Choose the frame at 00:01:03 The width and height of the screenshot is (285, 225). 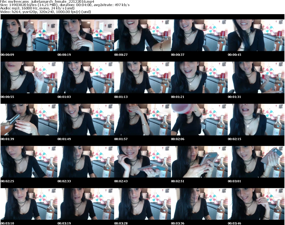86,77
